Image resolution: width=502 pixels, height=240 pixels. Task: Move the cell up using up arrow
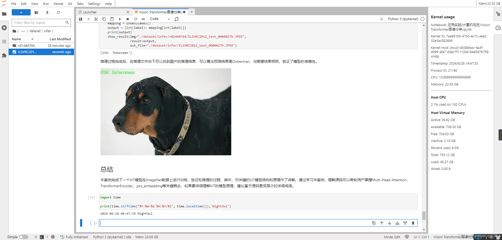click(x=382, y=223)
